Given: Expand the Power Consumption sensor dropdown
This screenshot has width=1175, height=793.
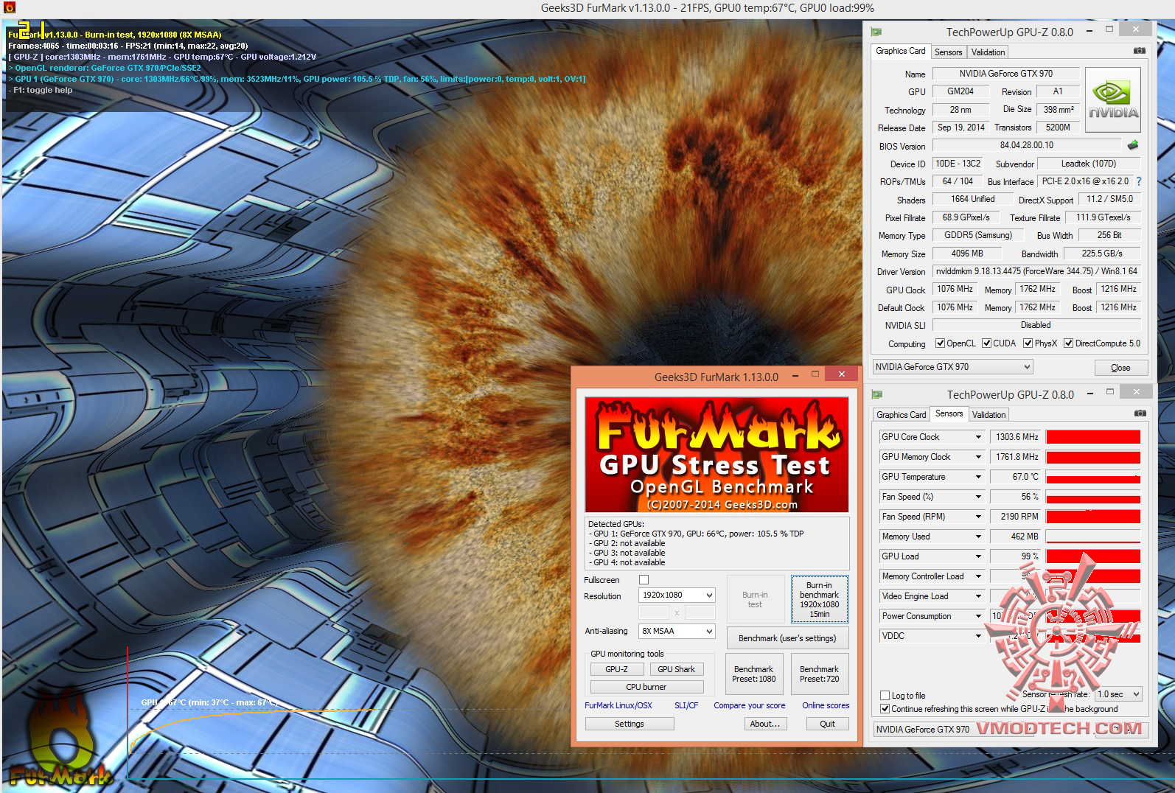Looking at the screenshot, I should pyautogui.click(x=978, y=616).
